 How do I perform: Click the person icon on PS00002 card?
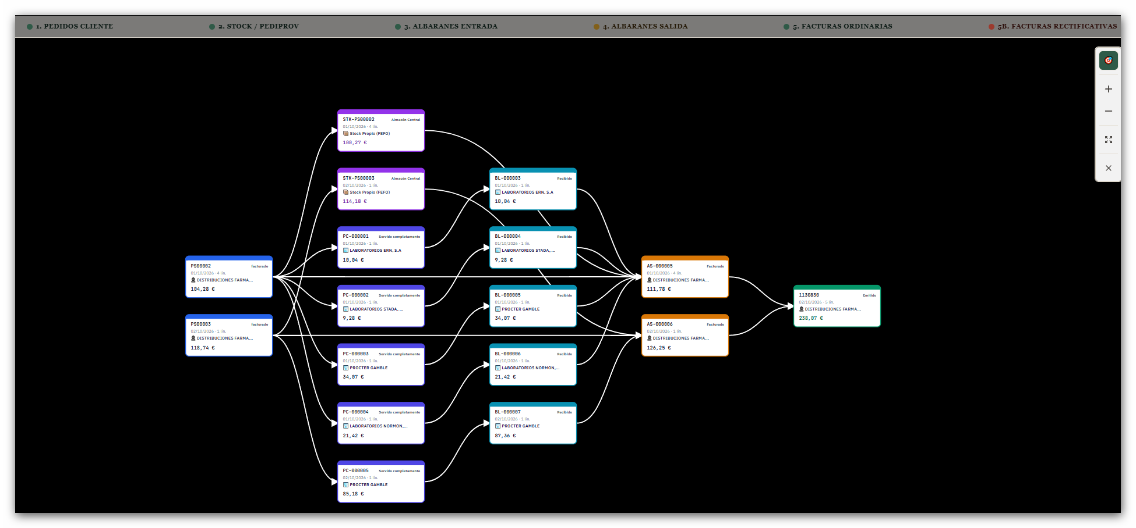coord(193,280)
